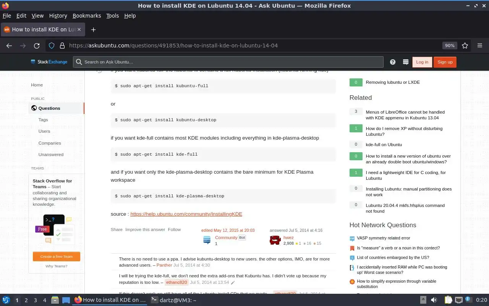Open Companies in left sidebar
The height and width of the screenshot is (306, 489).
click(x=50, y=143)
